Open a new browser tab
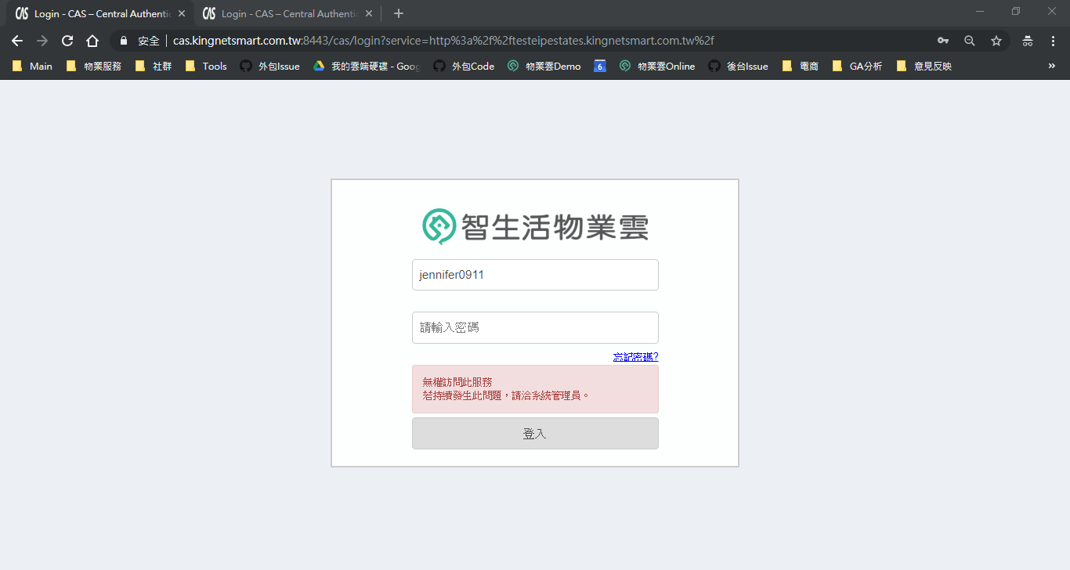 tap(399, 13)
